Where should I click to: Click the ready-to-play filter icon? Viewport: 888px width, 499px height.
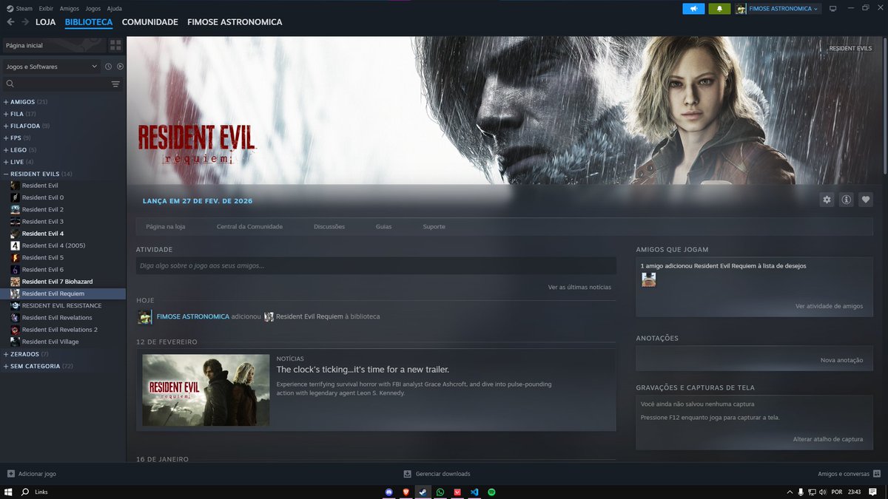(120, 67)
